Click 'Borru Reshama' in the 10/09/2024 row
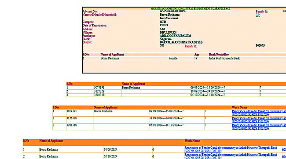This screenshot has height=159, width=286. tap(48, 149)
